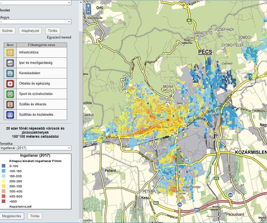Click the 200-250 yellow legend swatch
The image size is (267, 223).
[x=3, y=181]
